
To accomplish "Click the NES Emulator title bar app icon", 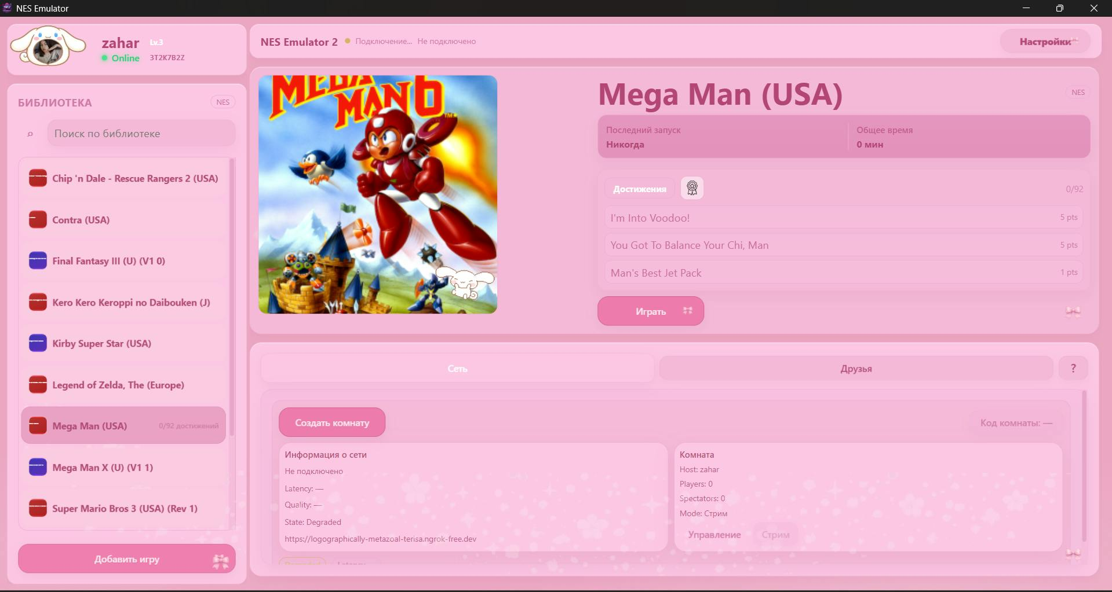I will click(8, 8).
